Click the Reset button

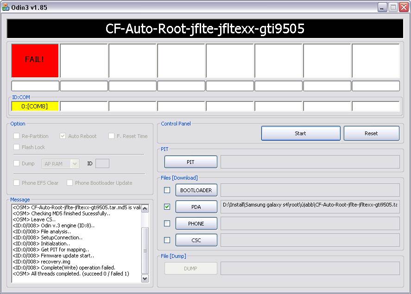point(372,133)
